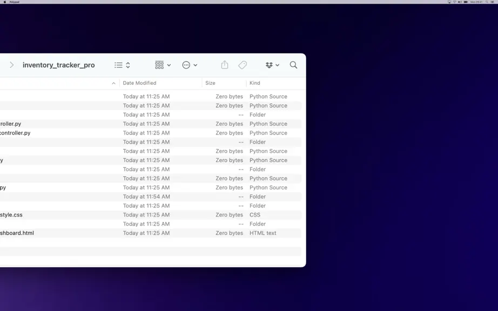Select the style.css file row

(151, 215)
